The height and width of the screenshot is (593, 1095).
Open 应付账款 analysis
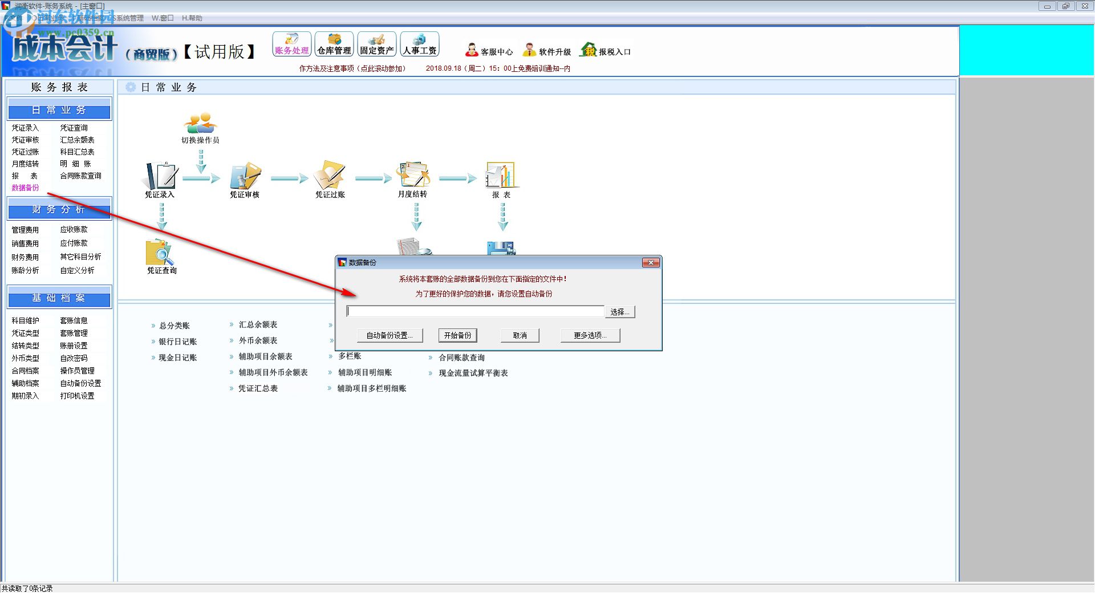click(x=74, y=243)
